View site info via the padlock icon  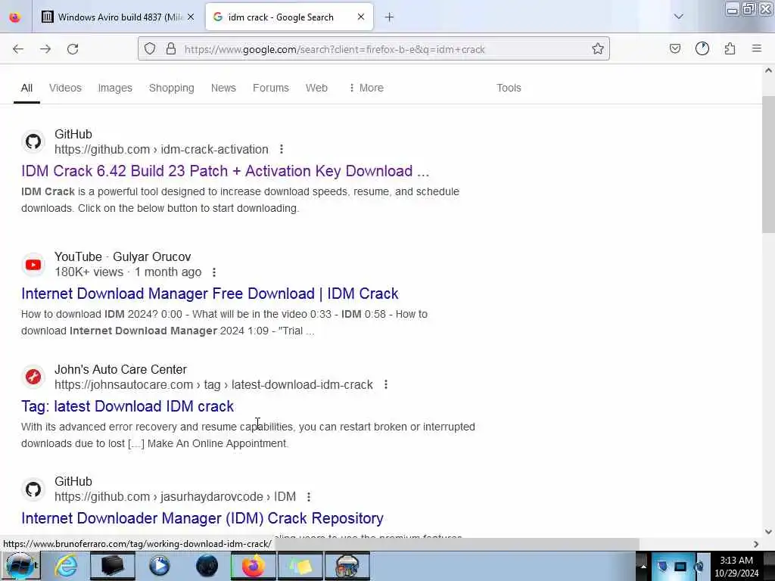(171, 49)
